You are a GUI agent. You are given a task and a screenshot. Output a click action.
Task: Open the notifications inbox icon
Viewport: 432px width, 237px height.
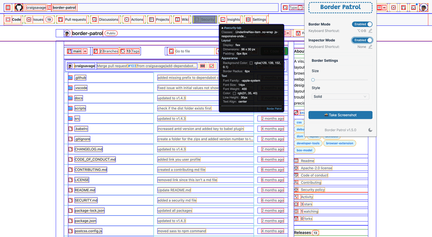click(413, 8)
